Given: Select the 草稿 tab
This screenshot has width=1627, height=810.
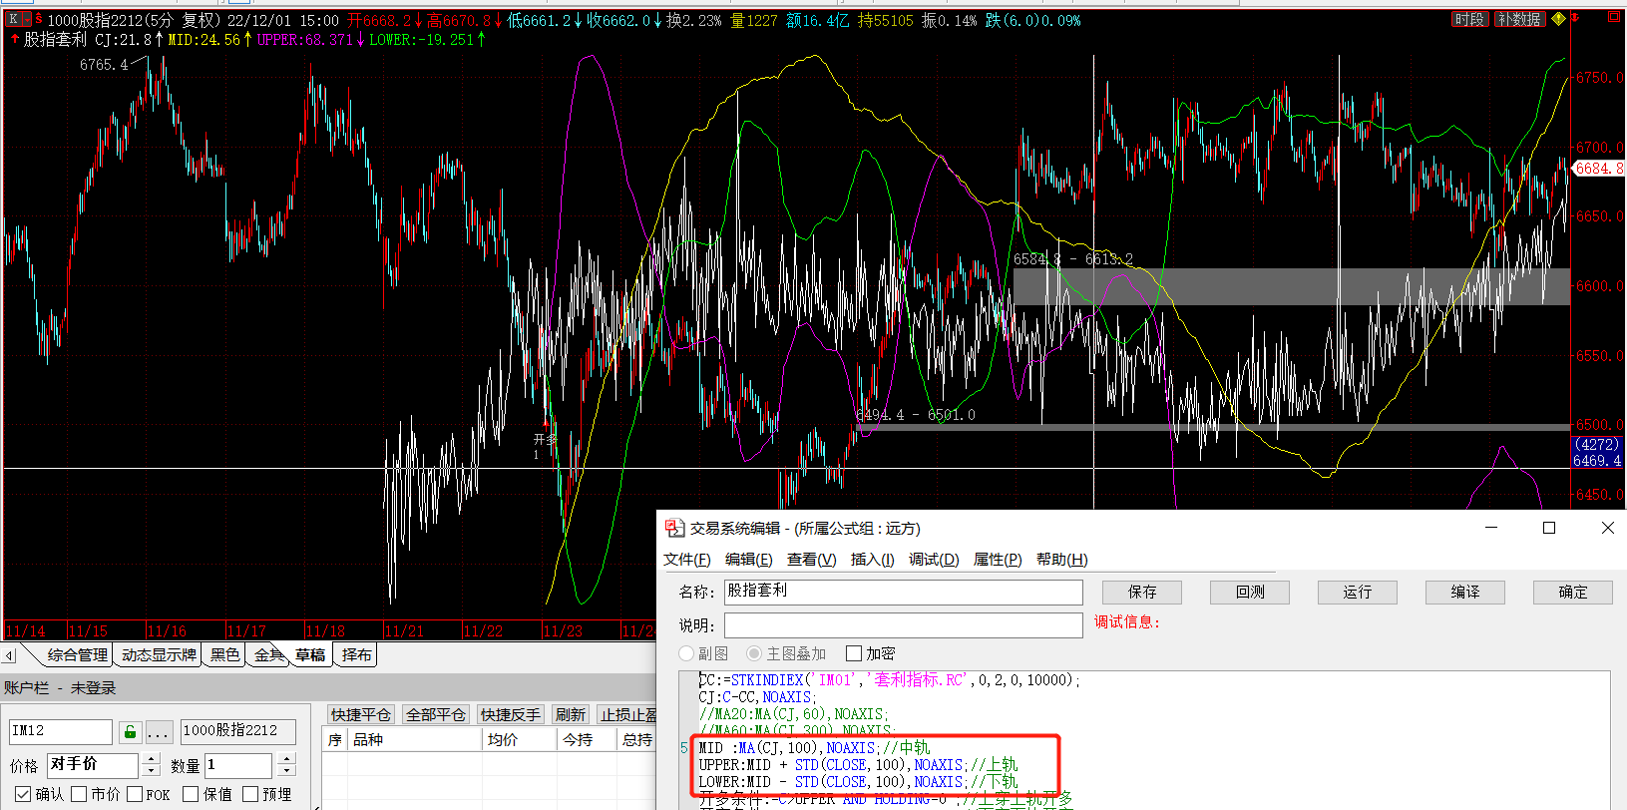Looking at the screenshot, I should pyautogui.click(x=310, y=655).
